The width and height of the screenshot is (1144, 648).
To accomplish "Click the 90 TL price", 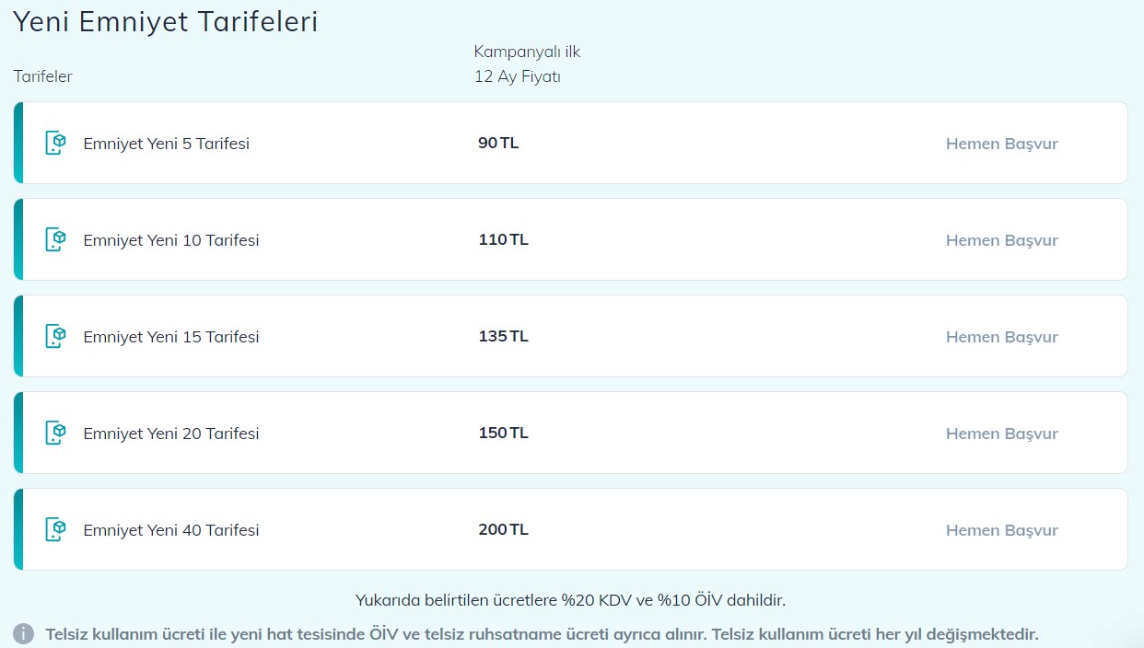I will [x=498, y=143].
